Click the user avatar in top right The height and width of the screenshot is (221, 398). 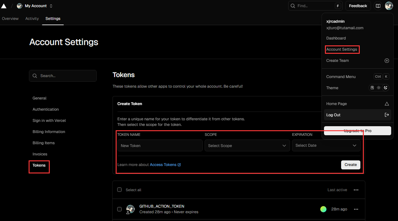point(389,6)
